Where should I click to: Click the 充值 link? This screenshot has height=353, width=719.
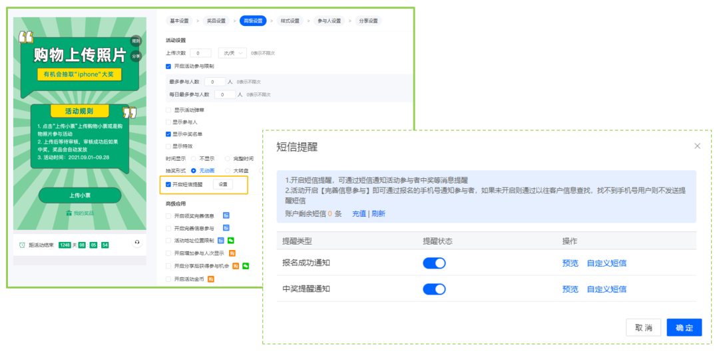359,213
